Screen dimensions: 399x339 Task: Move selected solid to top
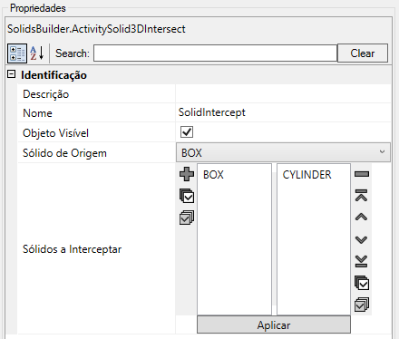pyautogui.click(x=362, y=196)
